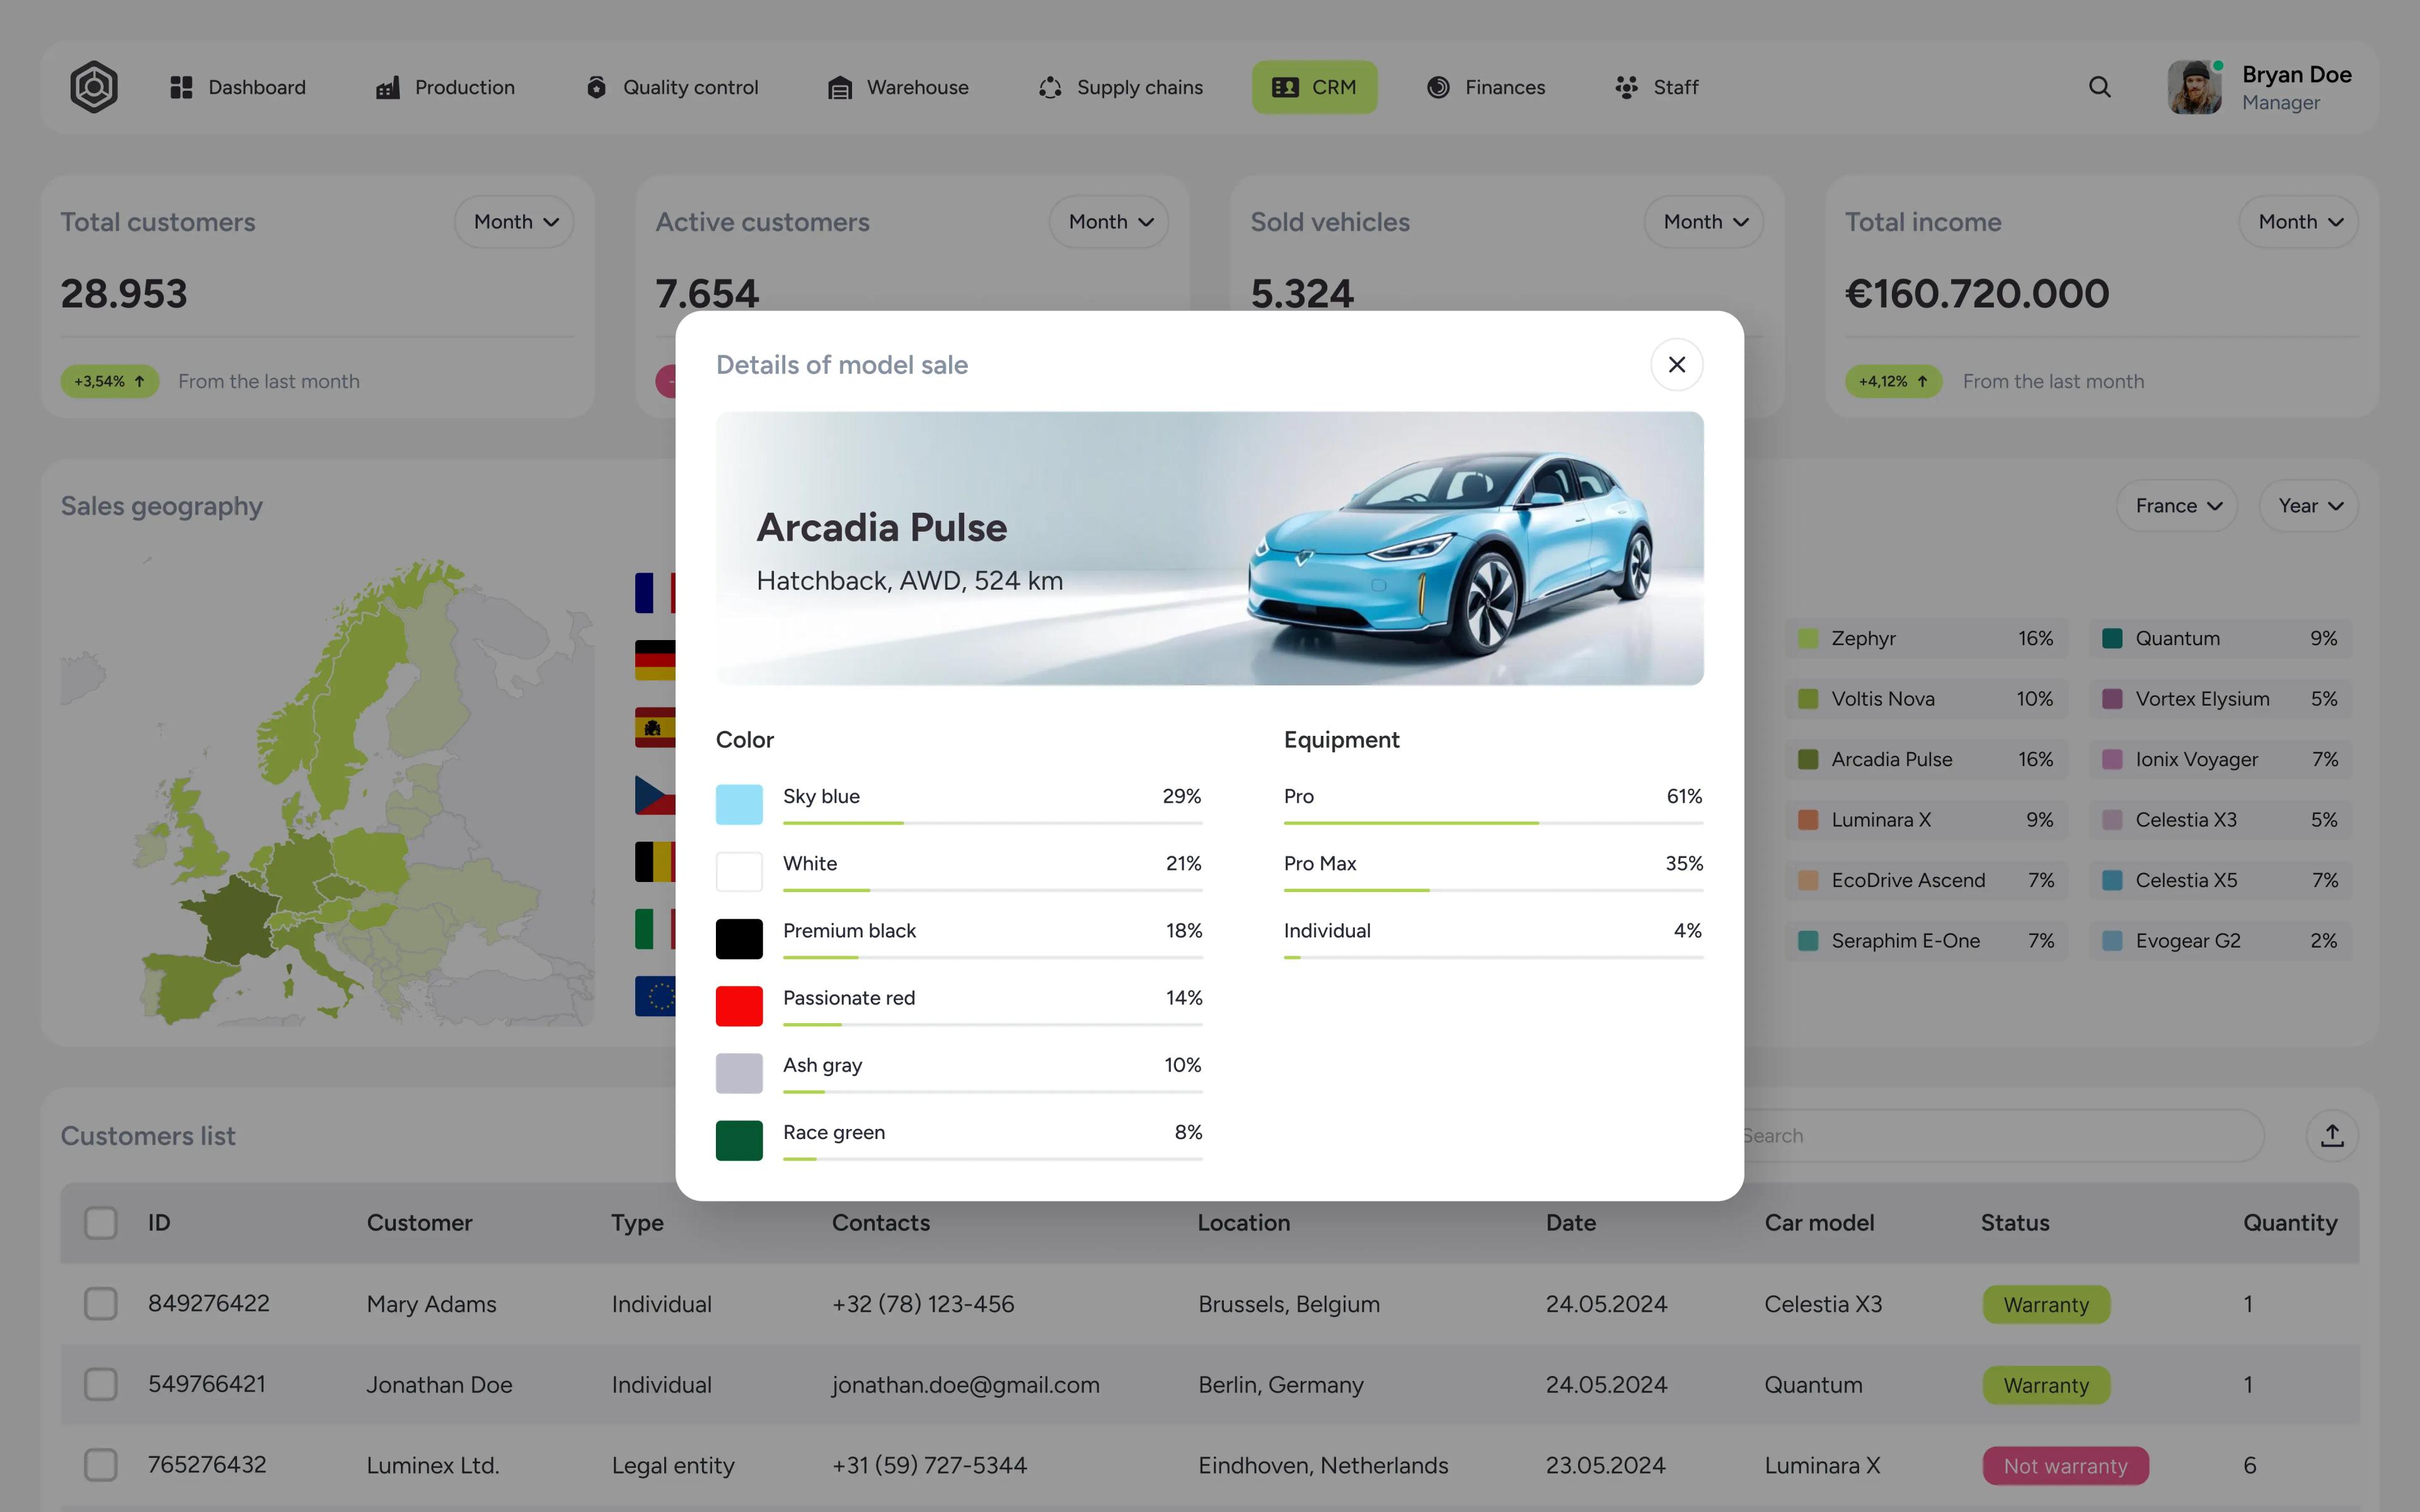Open the Staff navigation tab

pyautogui.click(x=1656, y=87)
